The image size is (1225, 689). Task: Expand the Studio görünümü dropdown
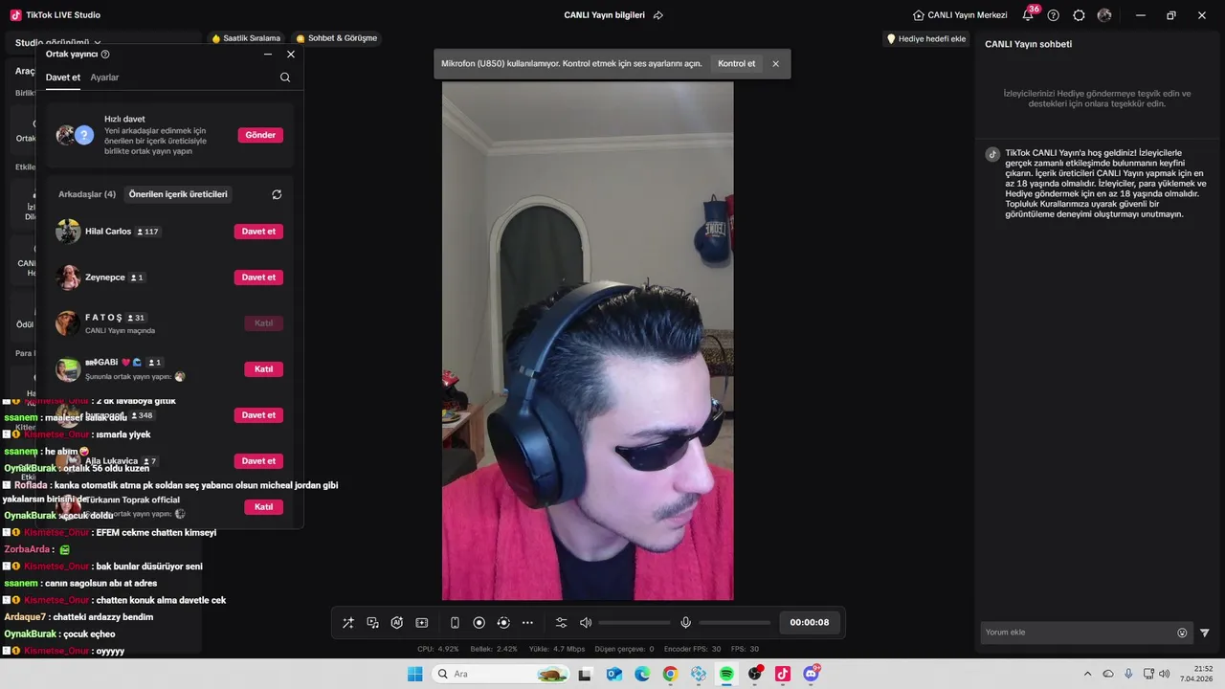click(x=57, y=43)
